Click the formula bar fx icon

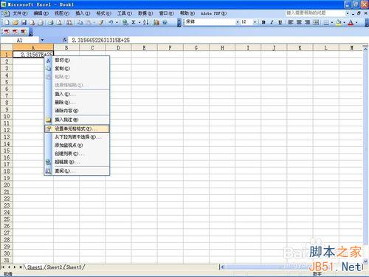[65, 40]
